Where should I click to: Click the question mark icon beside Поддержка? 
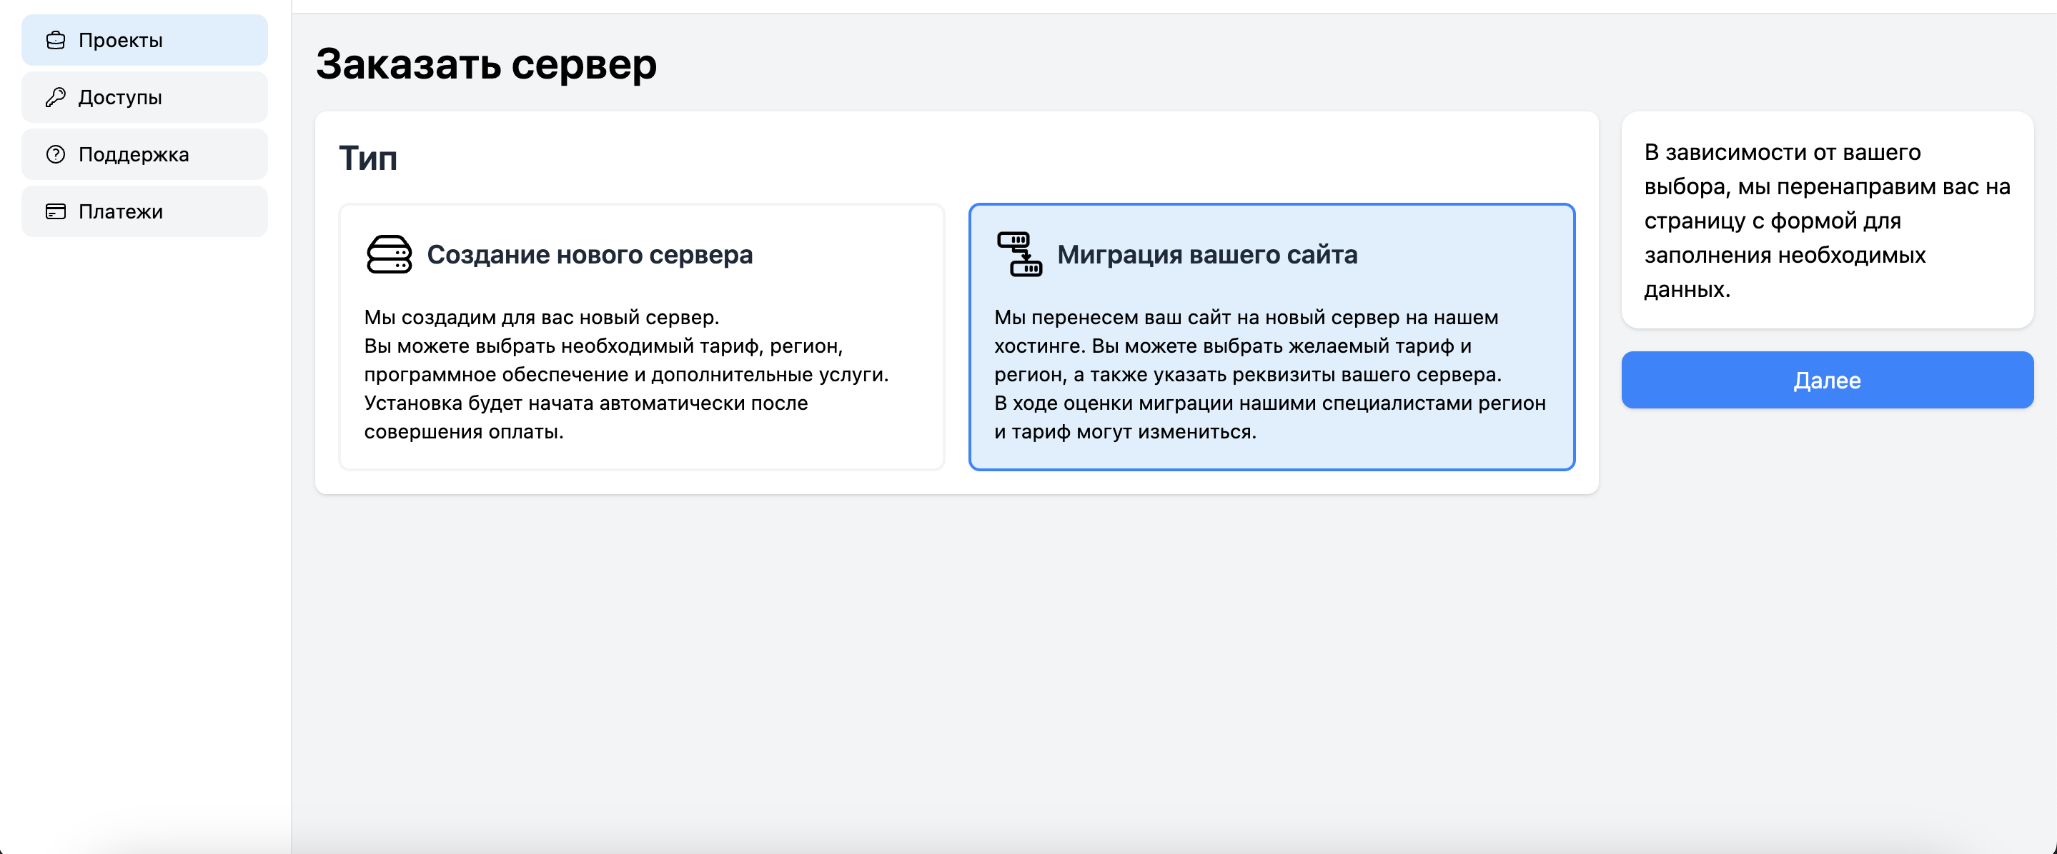[x=56, y=155]
